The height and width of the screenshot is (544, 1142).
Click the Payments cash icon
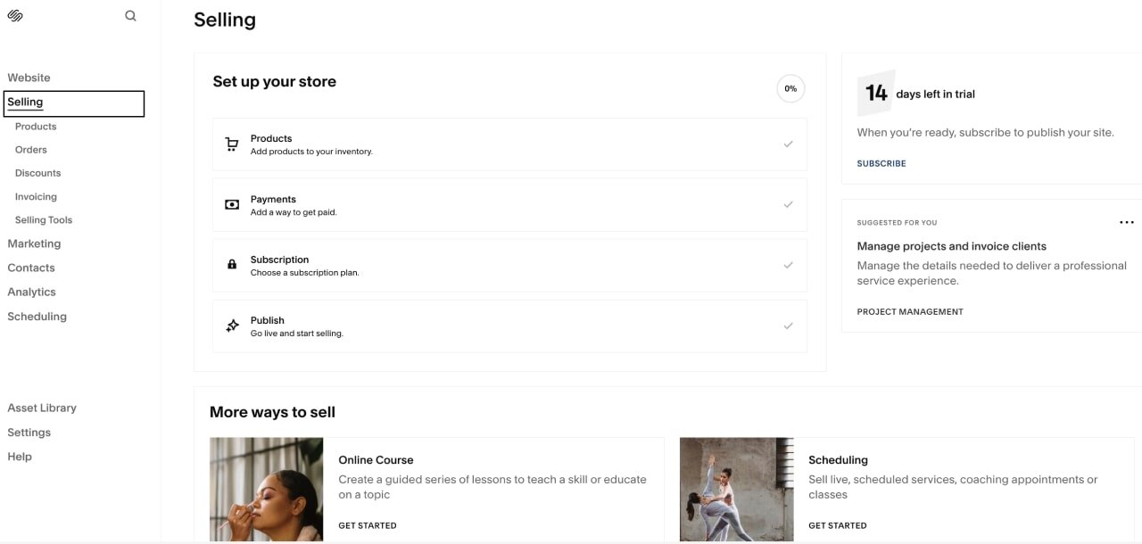pos(232,205)
